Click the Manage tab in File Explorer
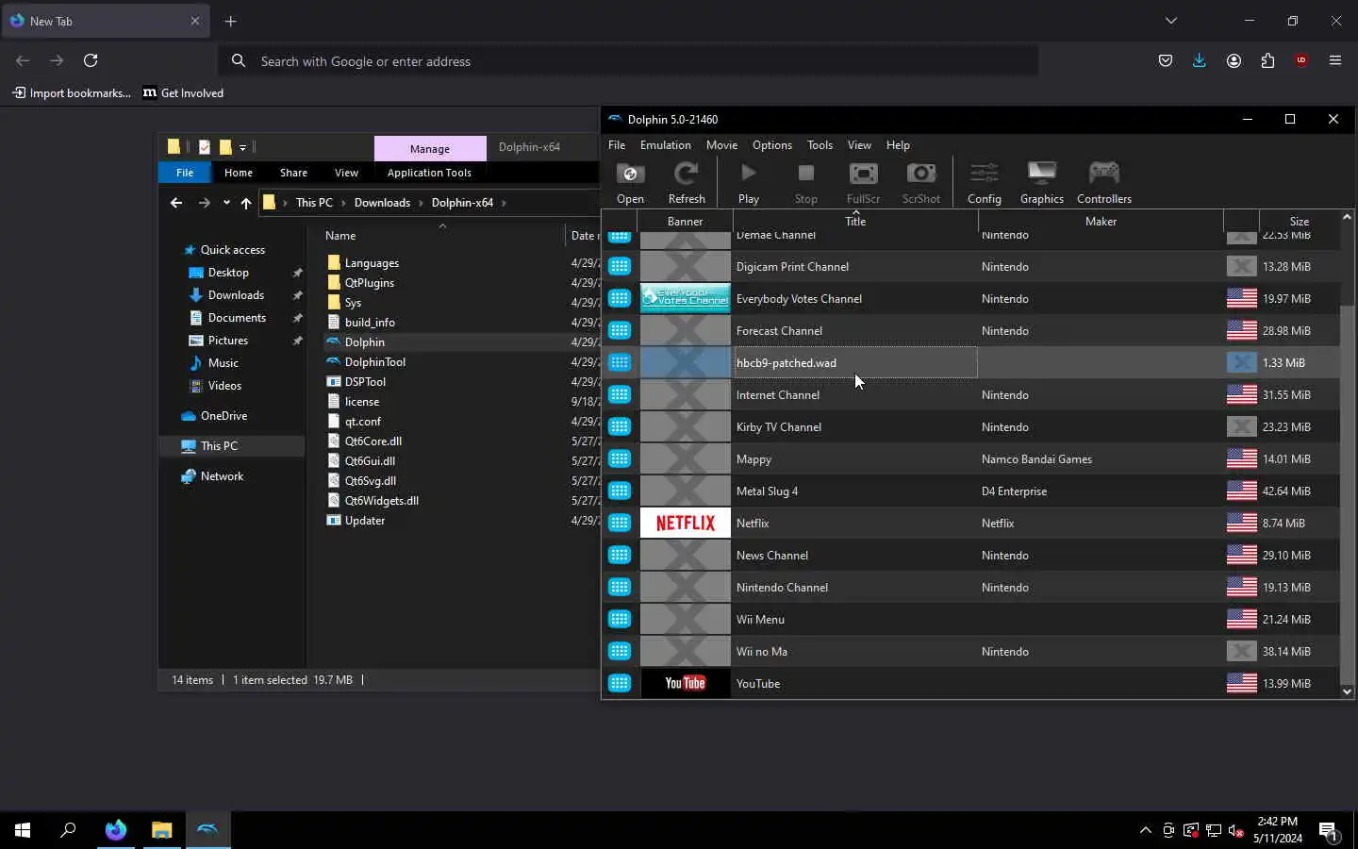 [430, 149]
